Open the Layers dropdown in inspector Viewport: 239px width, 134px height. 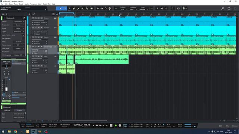pos(19,32)
